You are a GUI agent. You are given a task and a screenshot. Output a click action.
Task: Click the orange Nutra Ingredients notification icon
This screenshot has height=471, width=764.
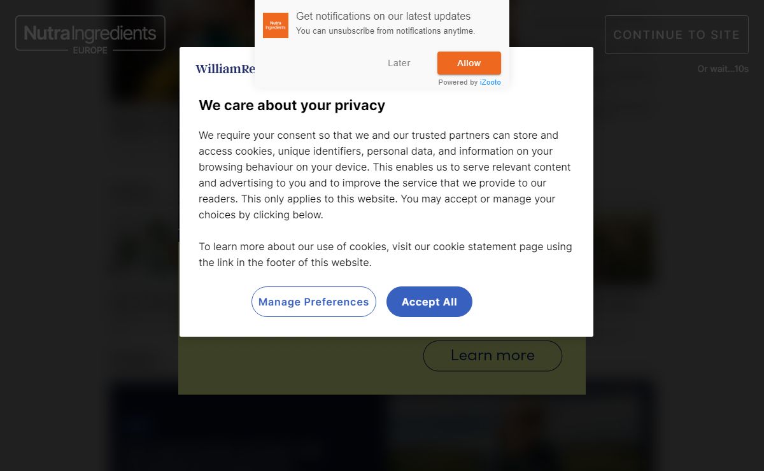tap(276, 25)
